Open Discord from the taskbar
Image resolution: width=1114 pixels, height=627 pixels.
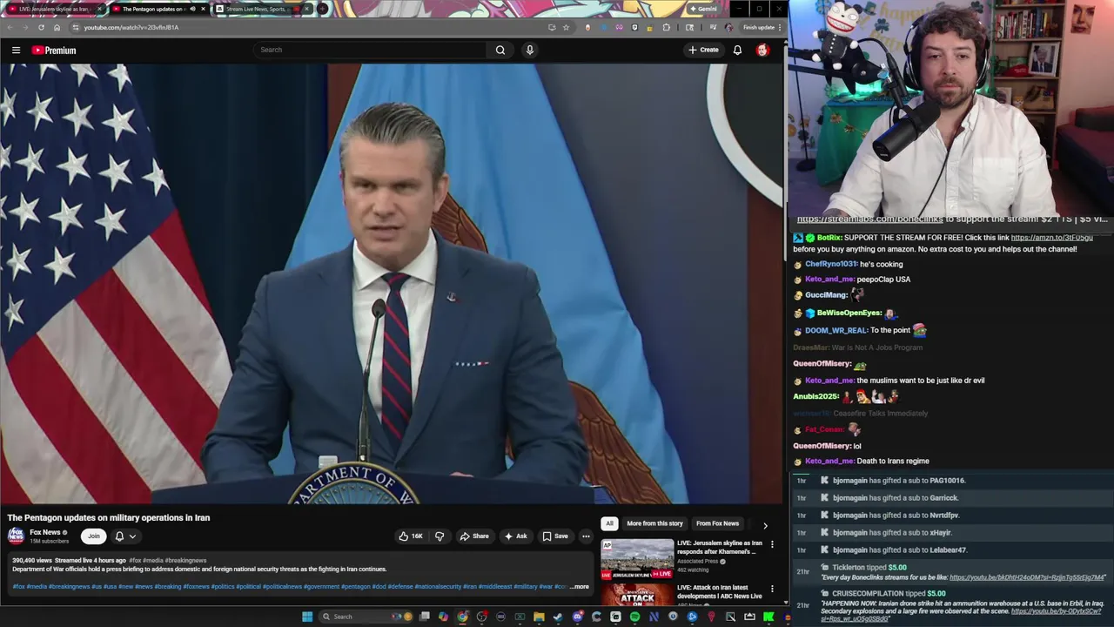tap(577, 617)
